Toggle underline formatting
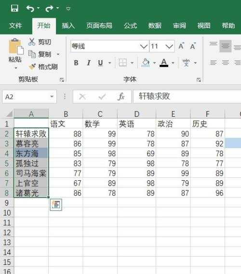241x274 pixels. (x=100, y=63)
